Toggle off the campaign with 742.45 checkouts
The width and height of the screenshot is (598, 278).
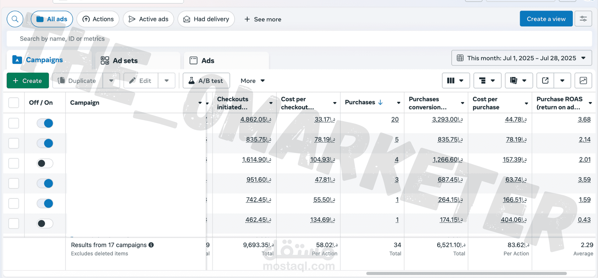click(x=45, y=203)
